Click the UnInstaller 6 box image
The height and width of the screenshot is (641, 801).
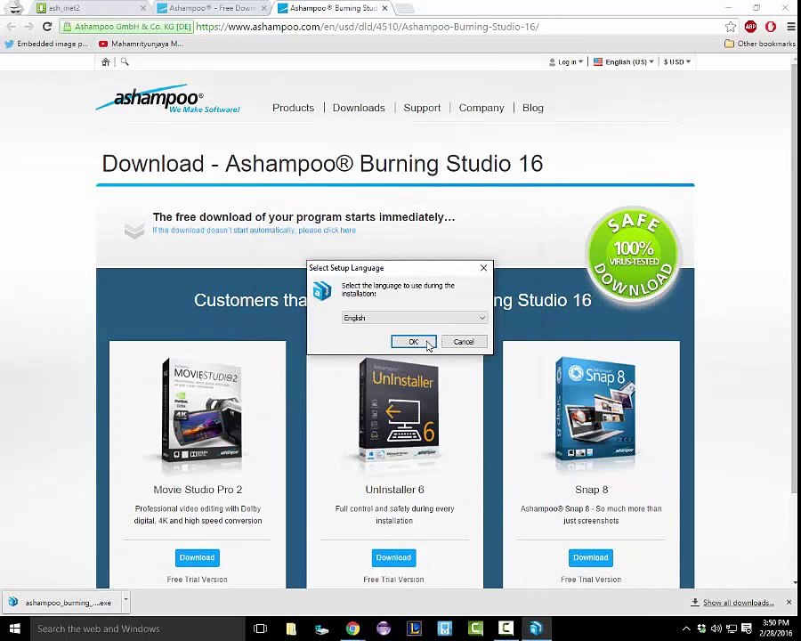[x=398, y=409]
